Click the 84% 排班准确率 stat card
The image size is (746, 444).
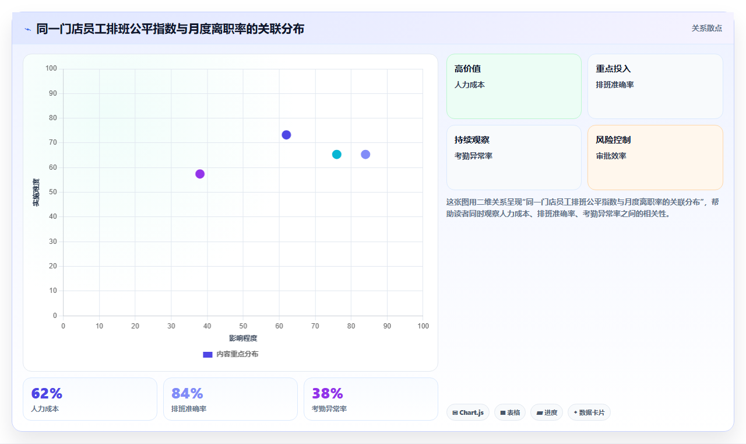click(230, 399)
